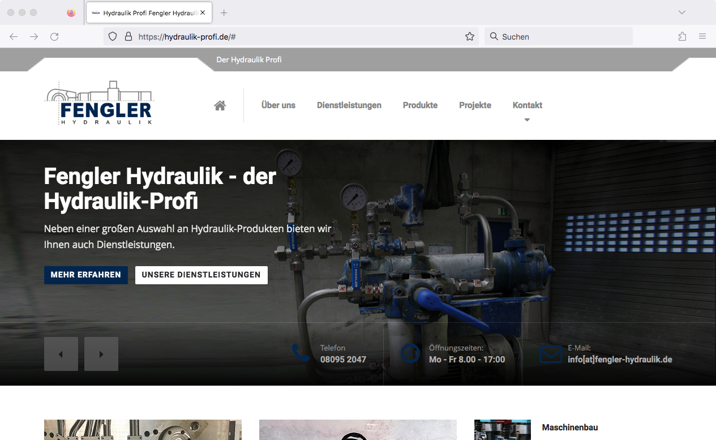This screenshot has height=440, width=716.
Task: Click the Maschinenbau heading
Action: (x=570, y=428)
